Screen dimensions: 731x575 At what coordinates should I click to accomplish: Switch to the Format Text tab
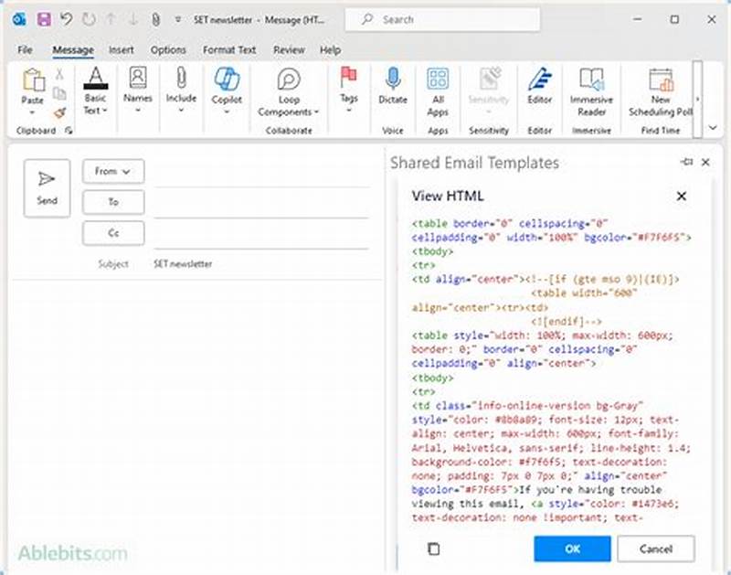click(229, 50)
